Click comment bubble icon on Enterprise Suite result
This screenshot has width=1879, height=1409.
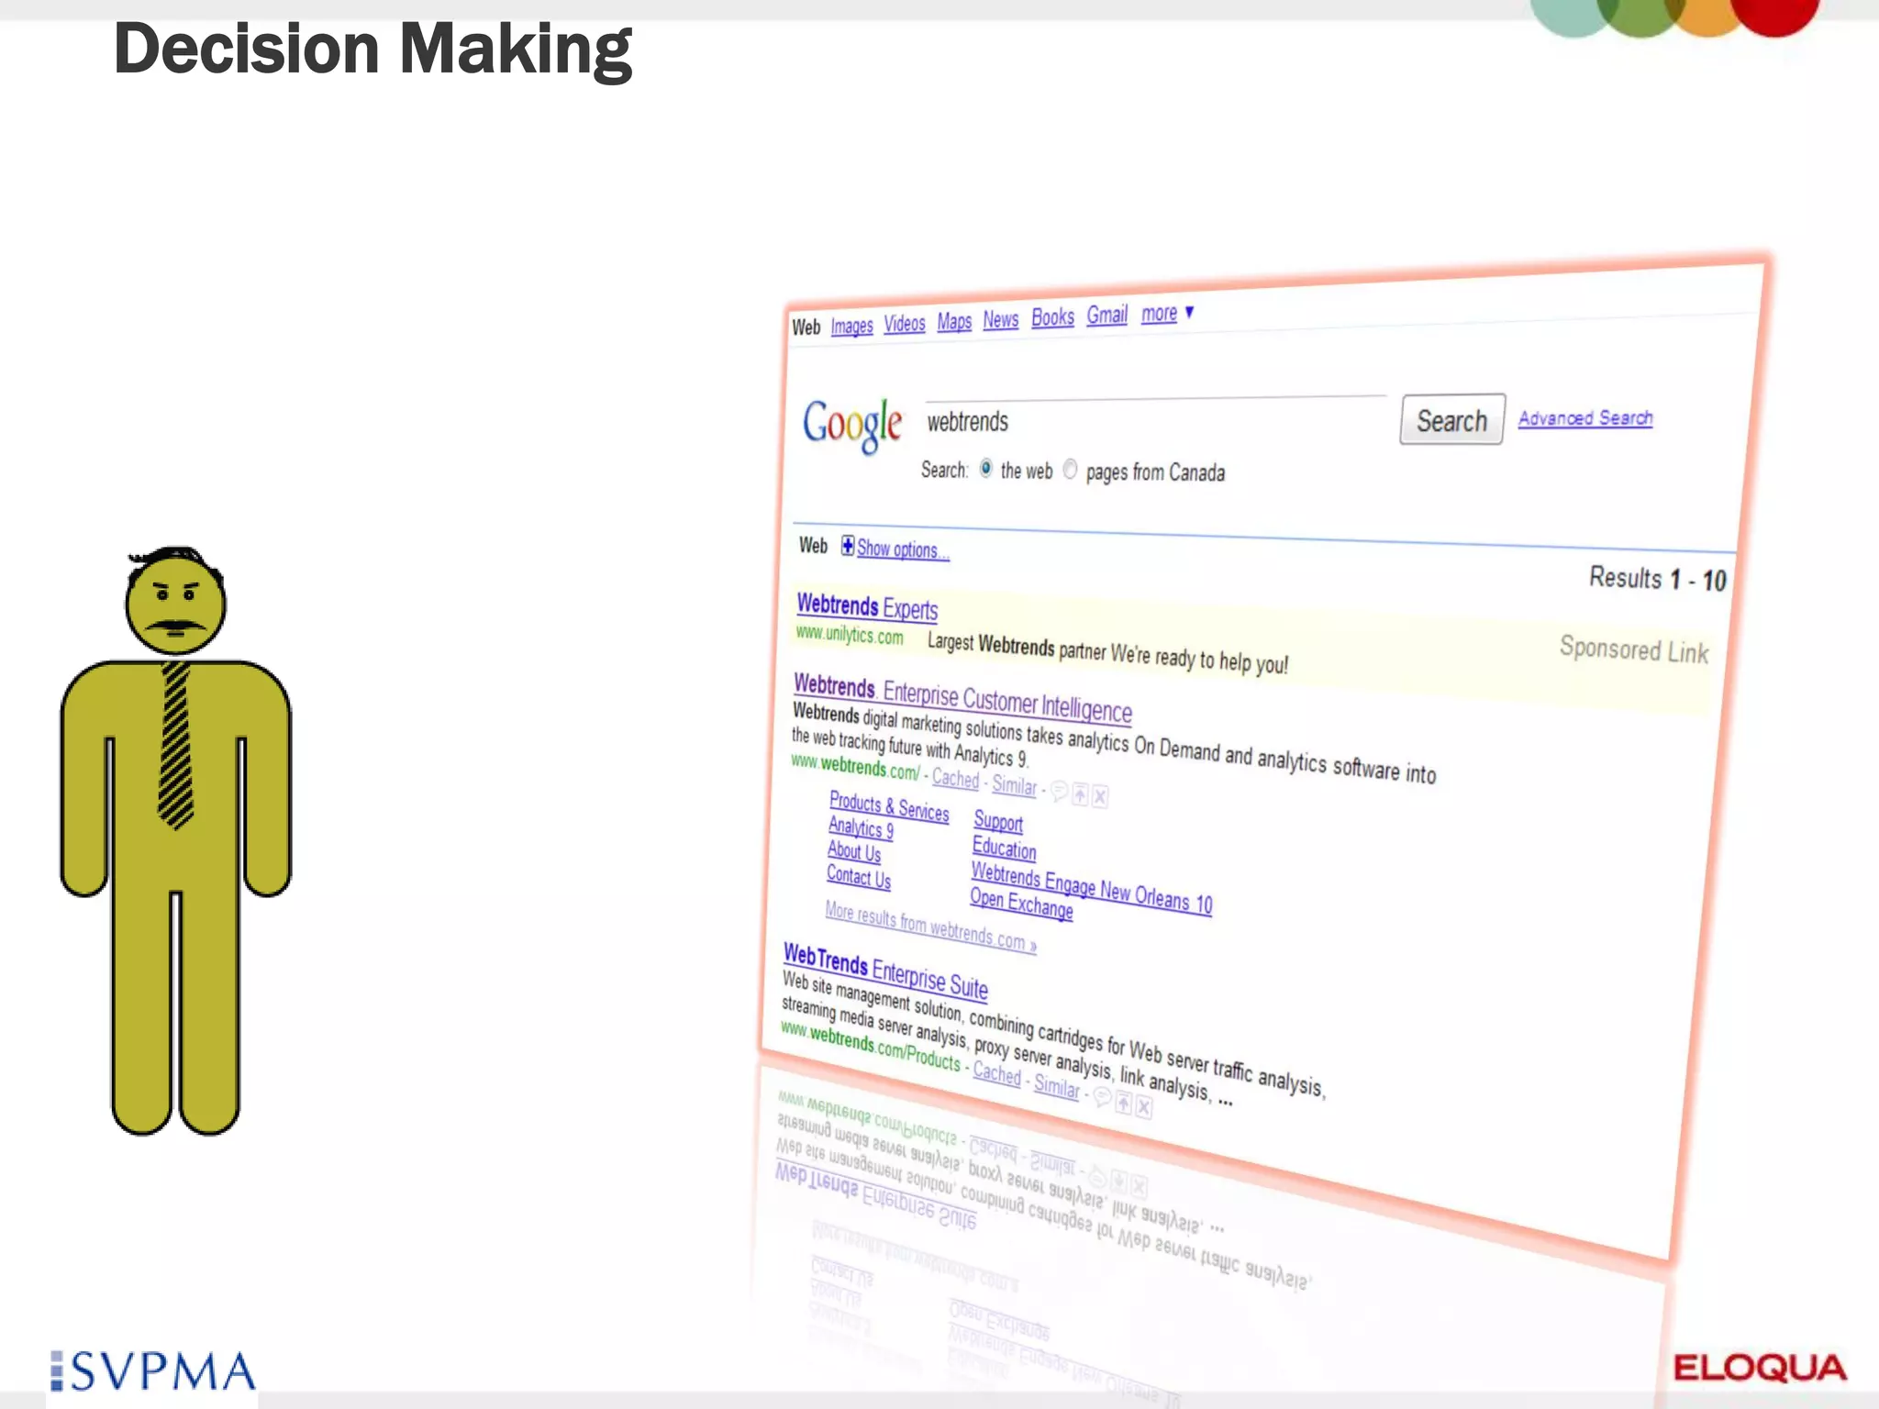1103,1097
